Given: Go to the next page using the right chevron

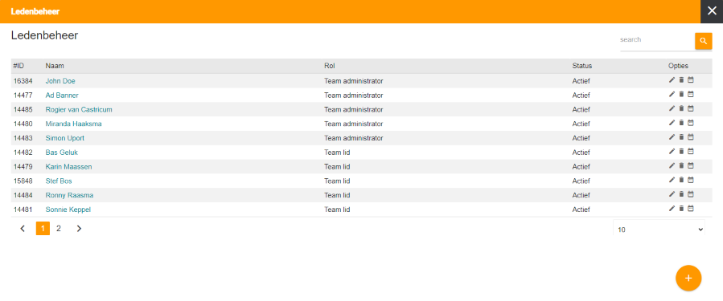Looking at the screenshot, I should click(79, 228).
